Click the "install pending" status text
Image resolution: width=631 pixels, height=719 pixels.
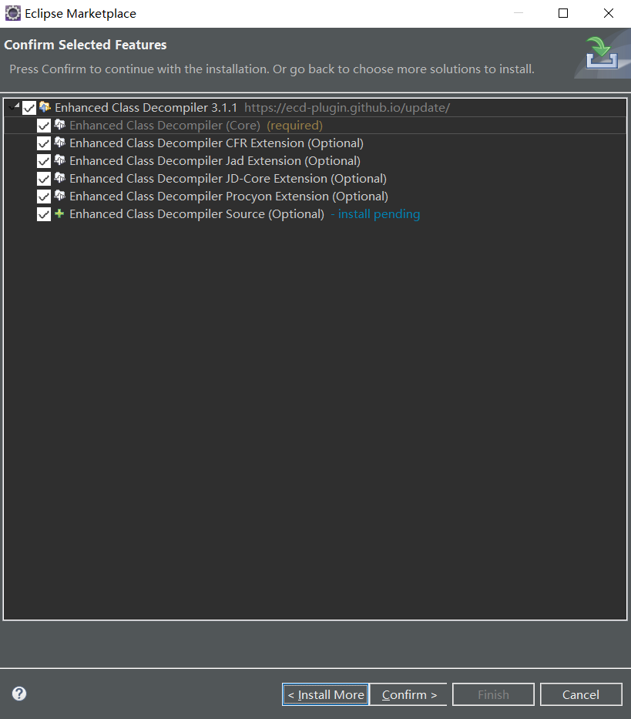379,214
